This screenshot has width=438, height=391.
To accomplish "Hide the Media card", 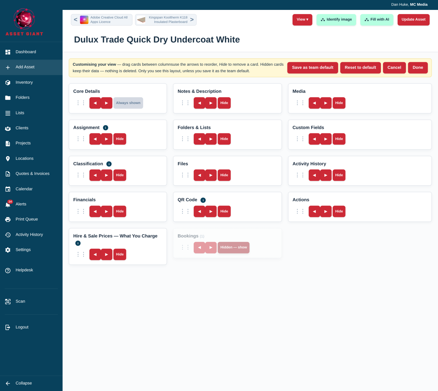I will (339, 103).
